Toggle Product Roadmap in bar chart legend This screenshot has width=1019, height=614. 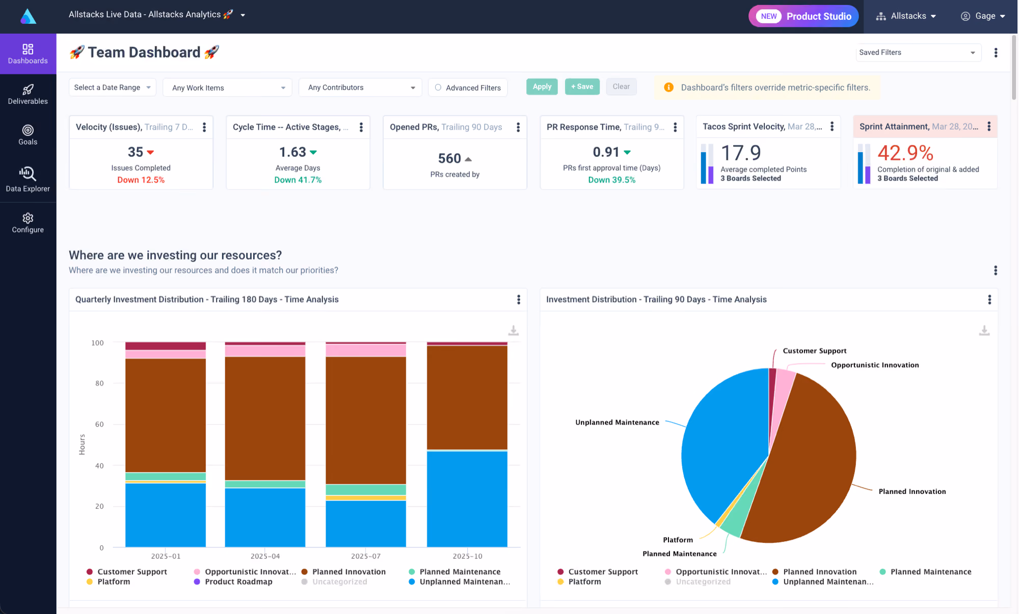[233, 581]
